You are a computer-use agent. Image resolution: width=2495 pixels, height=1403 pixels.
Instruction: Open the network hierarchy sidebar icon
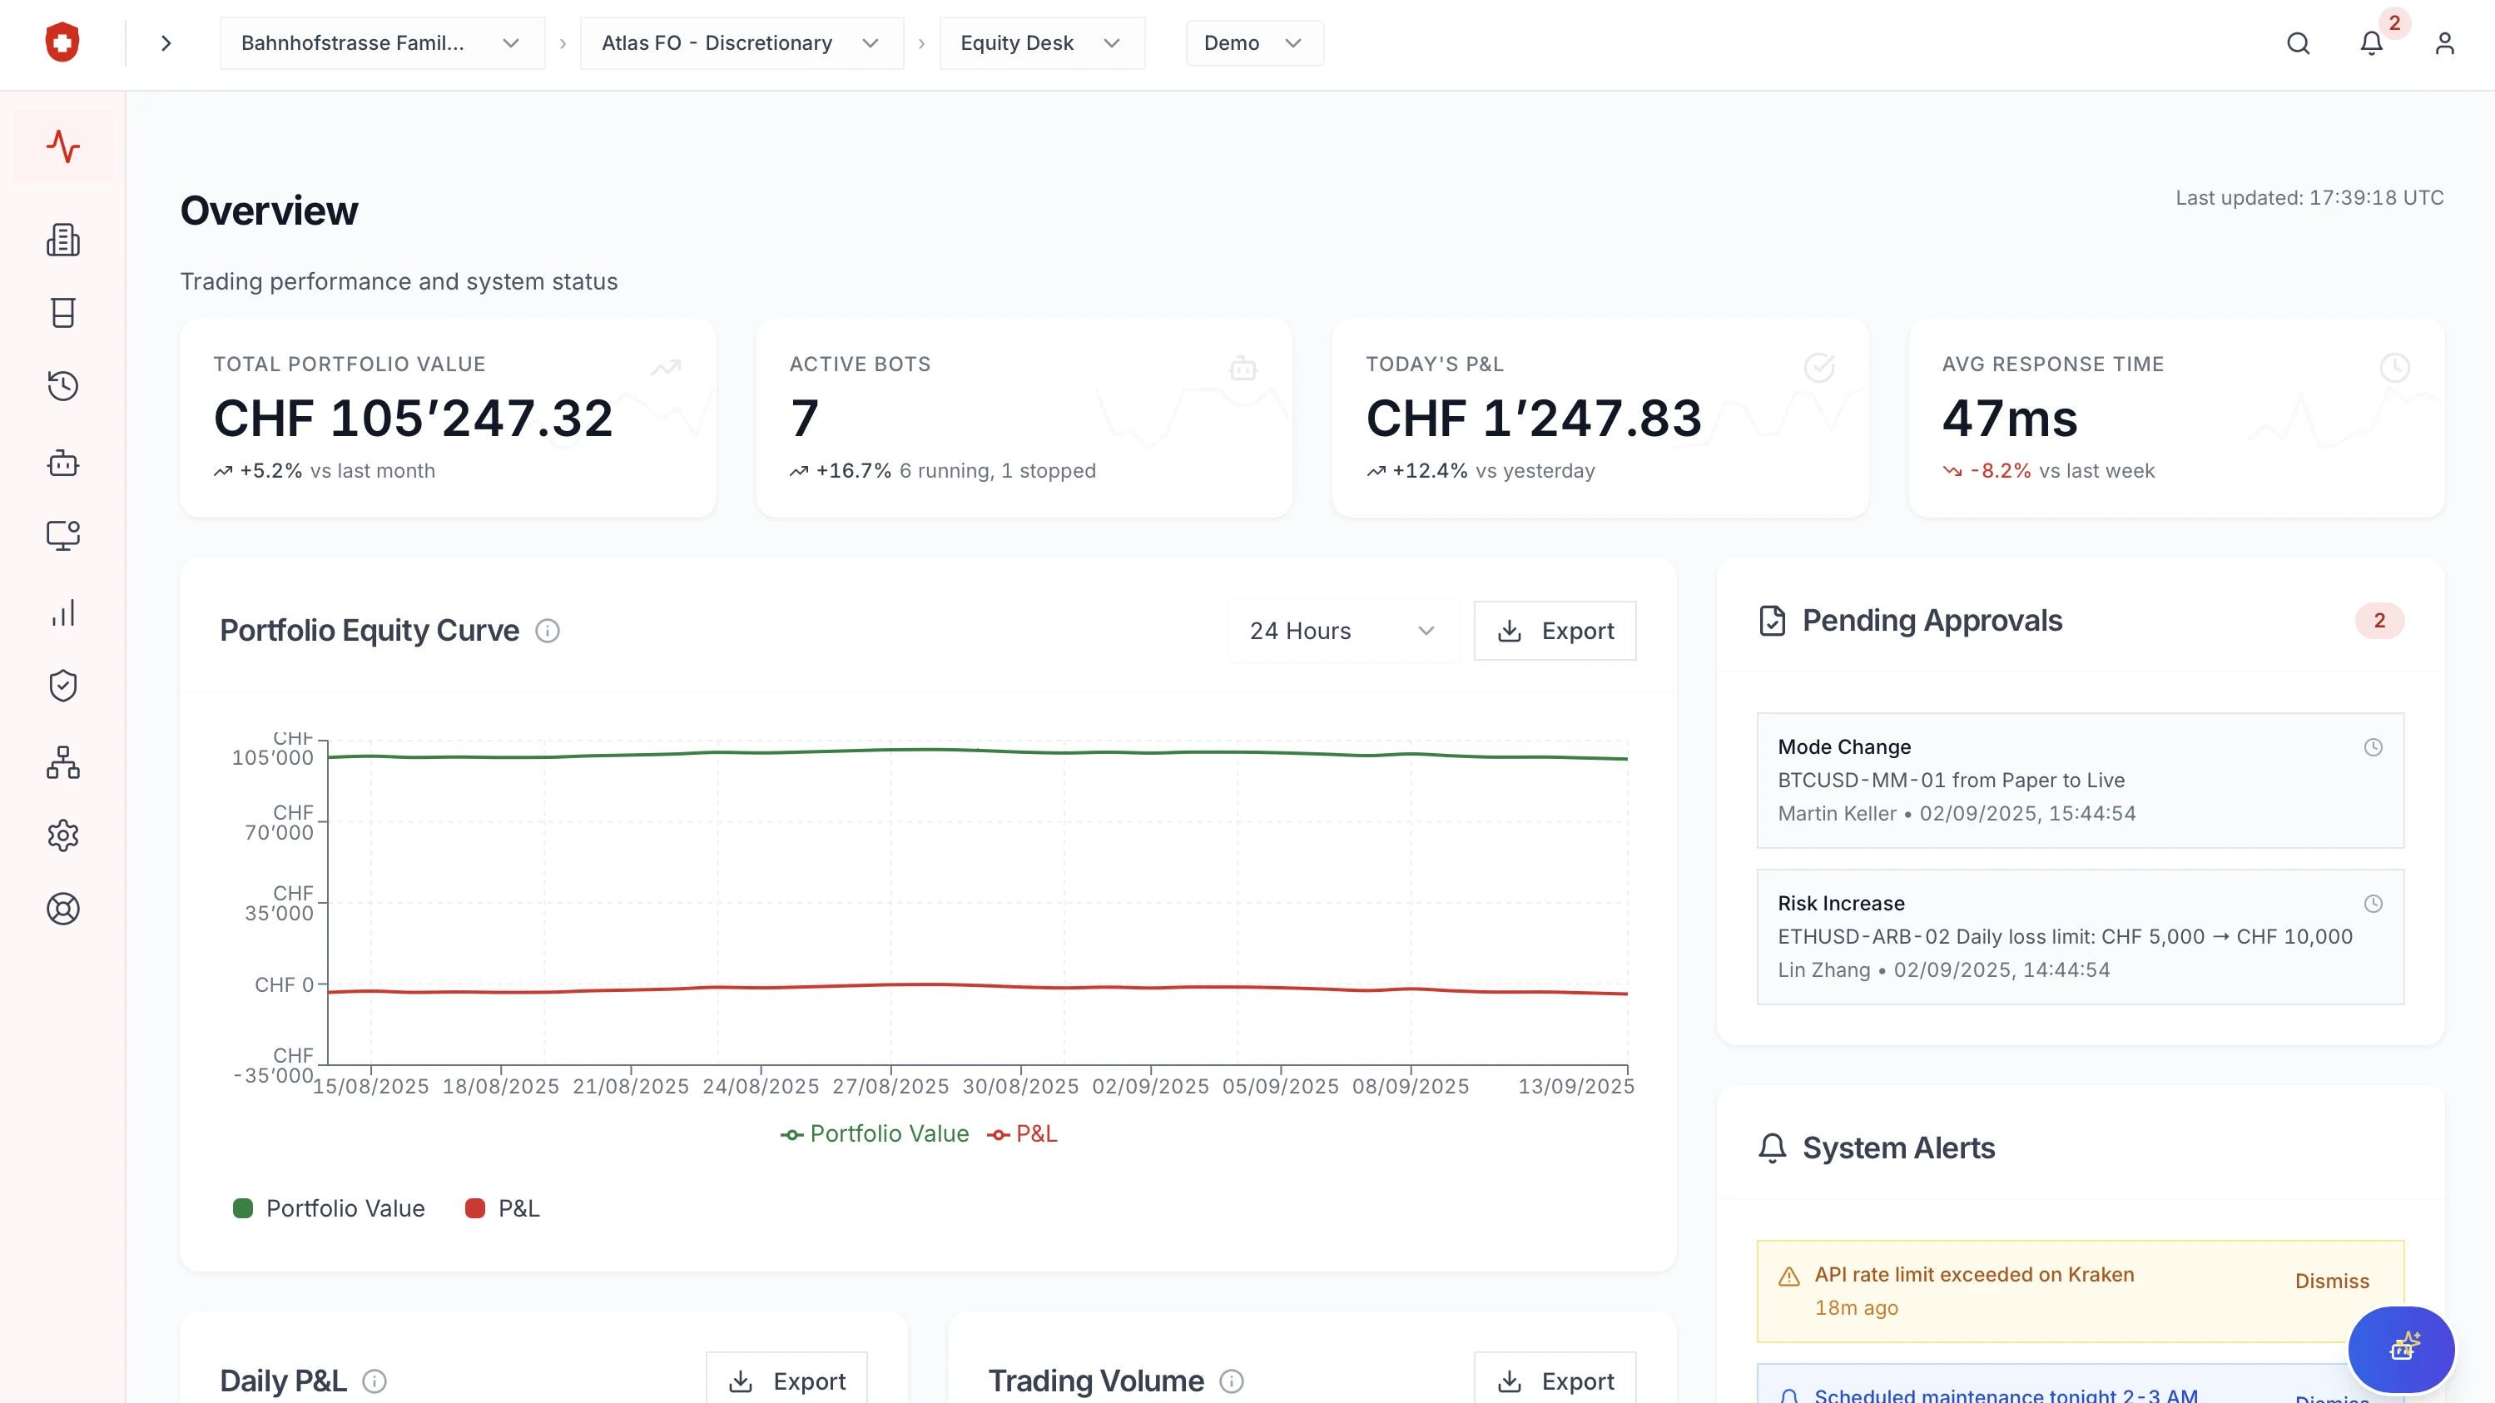coord(63,762)
